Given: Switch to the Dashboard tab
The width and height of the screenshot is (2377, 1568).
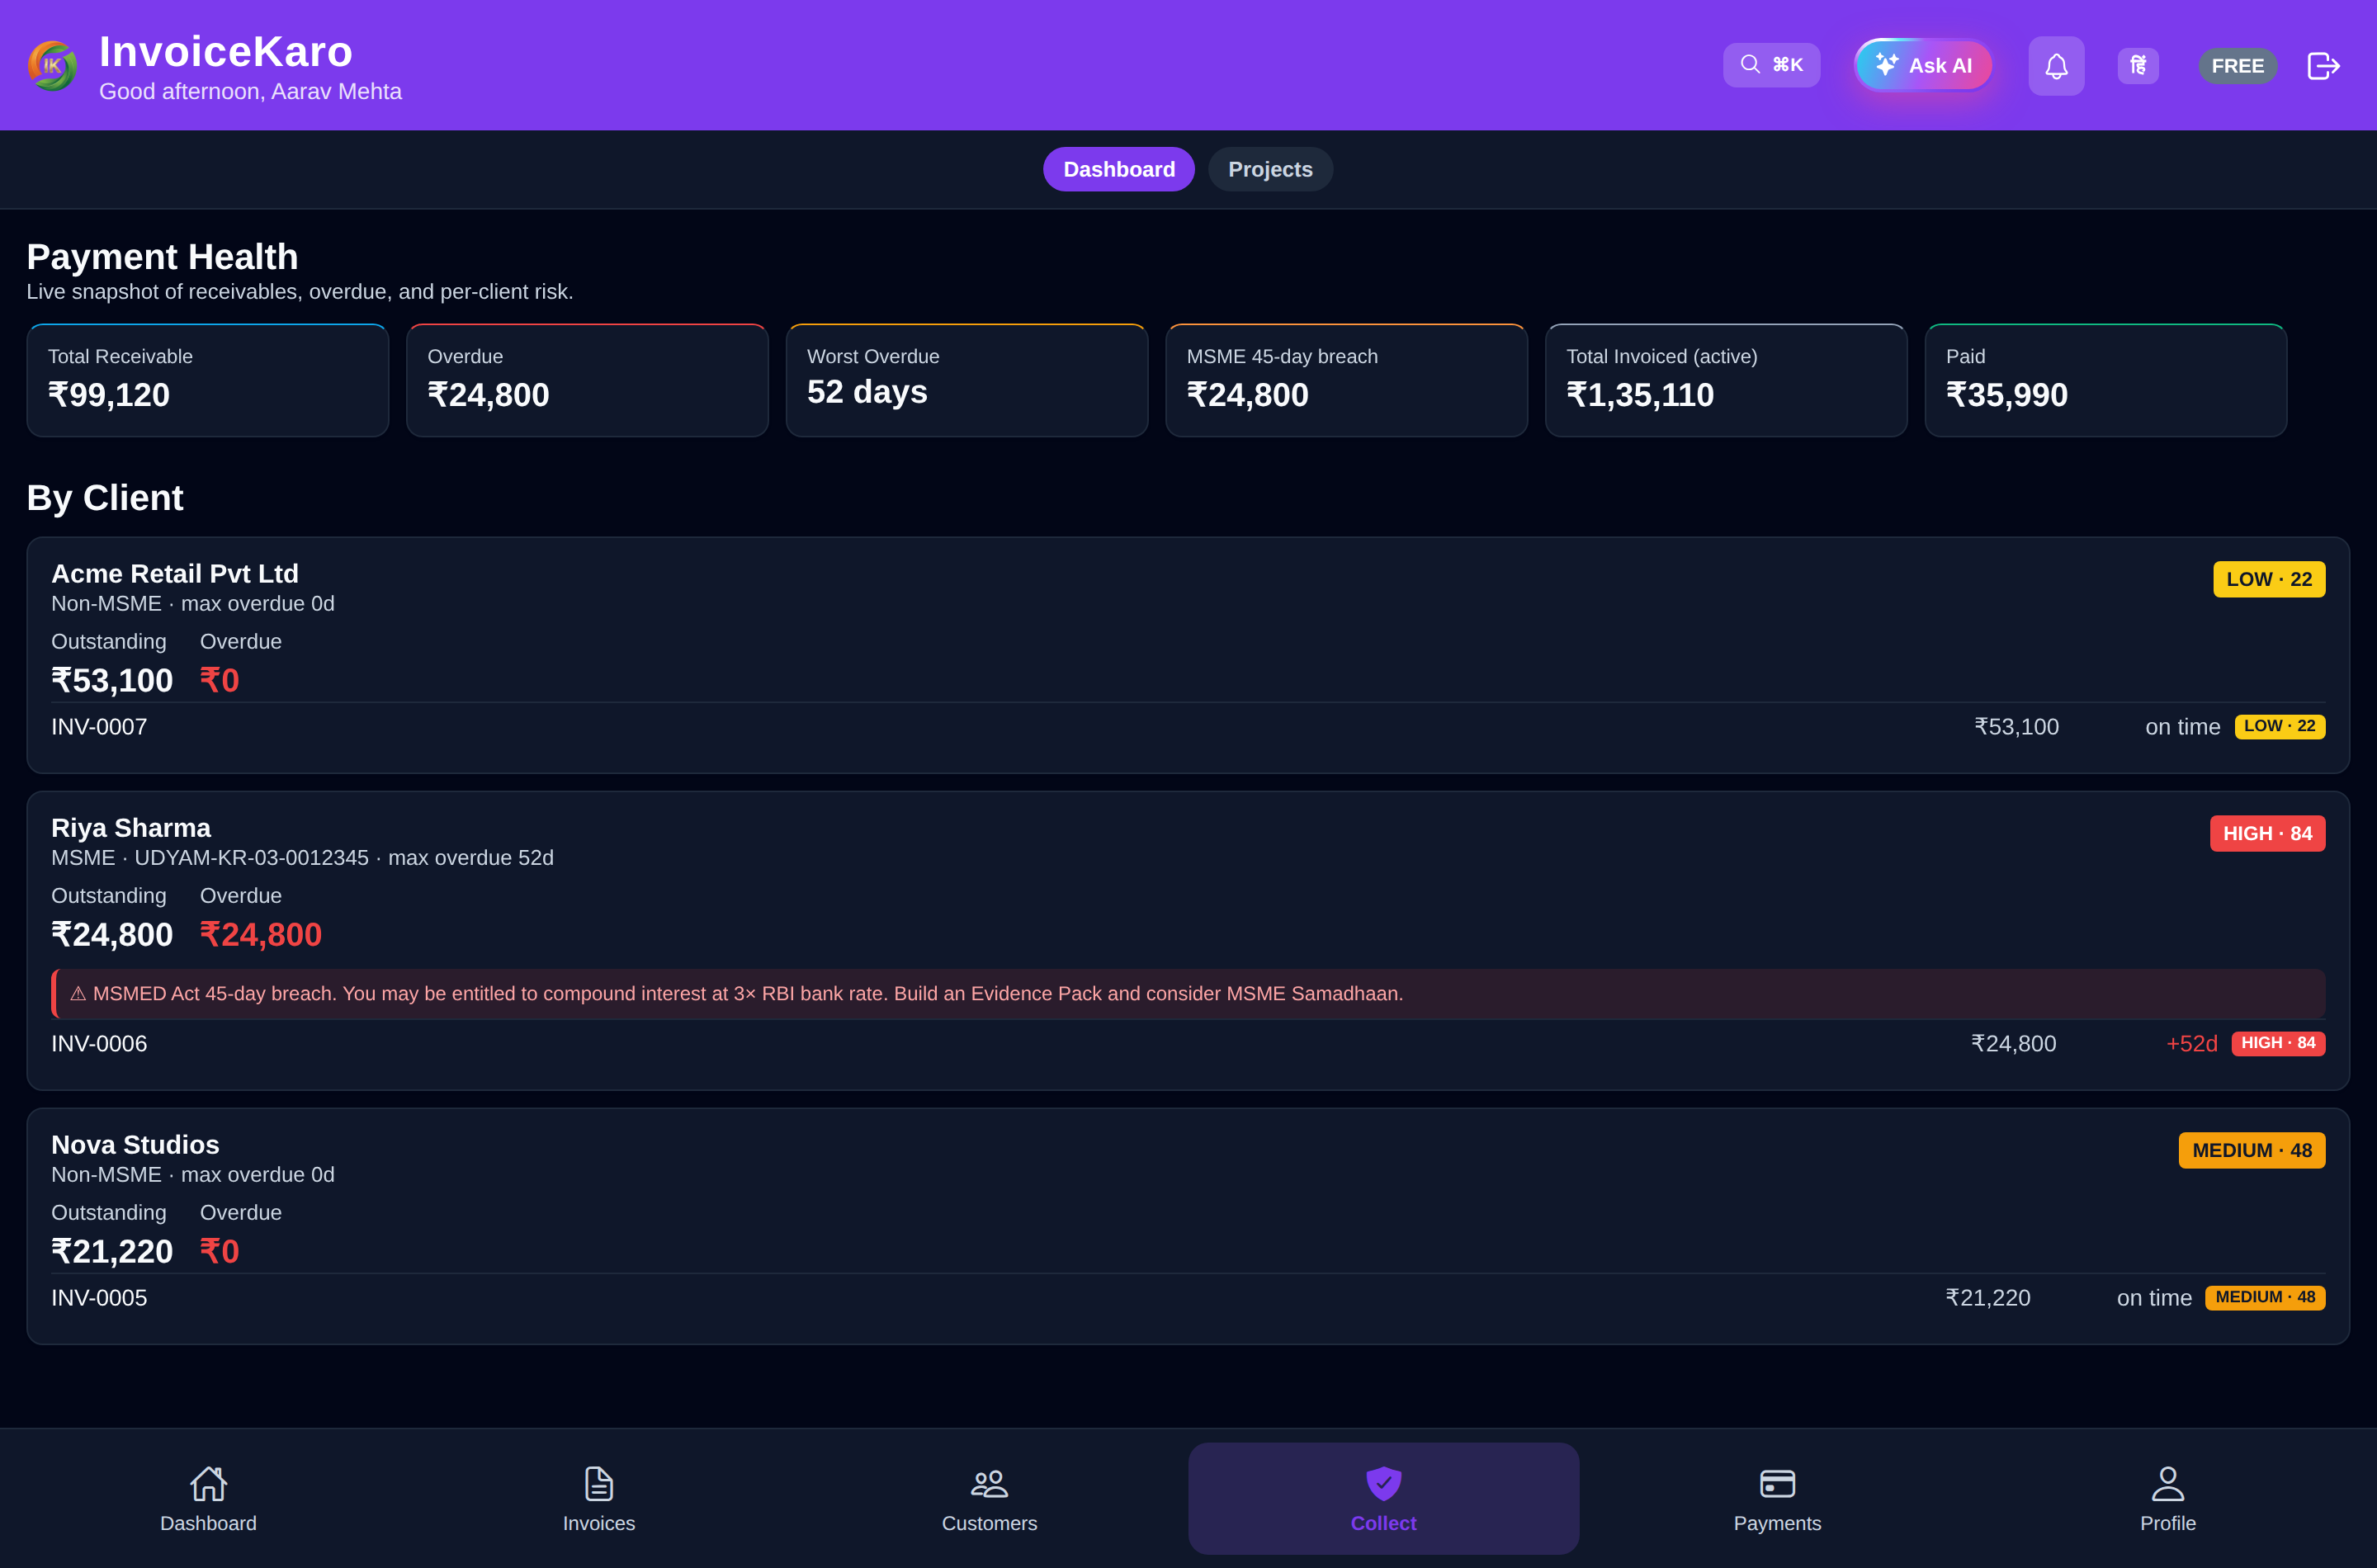Looking at the screenshot, I should (x=1118, y=169).
